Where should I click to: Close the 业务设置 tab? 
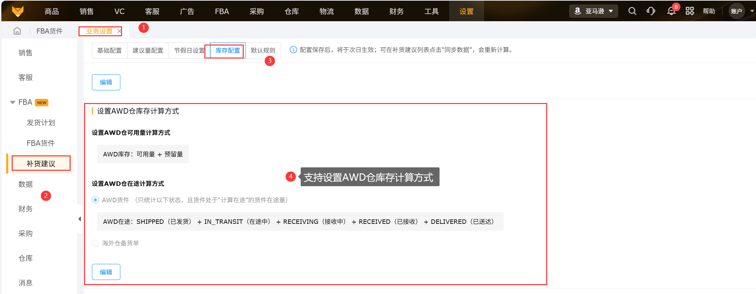click(x=119, y=31)
